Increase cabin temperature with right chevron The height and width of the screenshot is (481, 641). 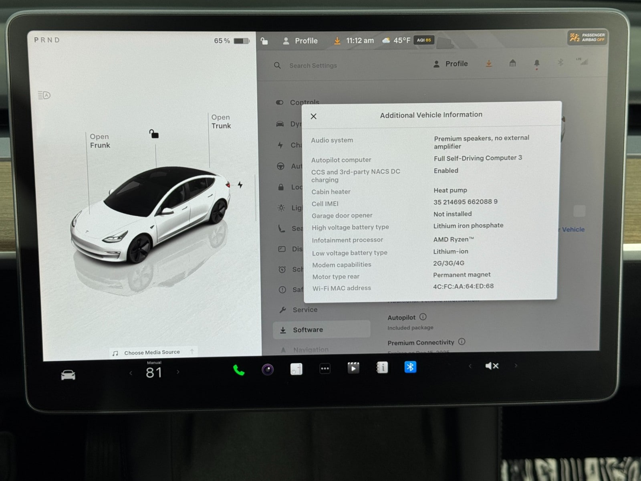(x=178, y=372)
